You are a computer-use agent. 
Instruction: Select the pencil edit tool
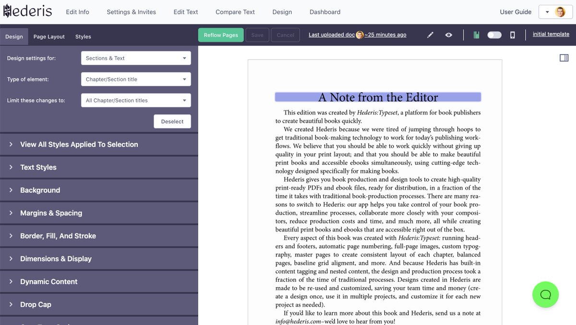point(430,35)
